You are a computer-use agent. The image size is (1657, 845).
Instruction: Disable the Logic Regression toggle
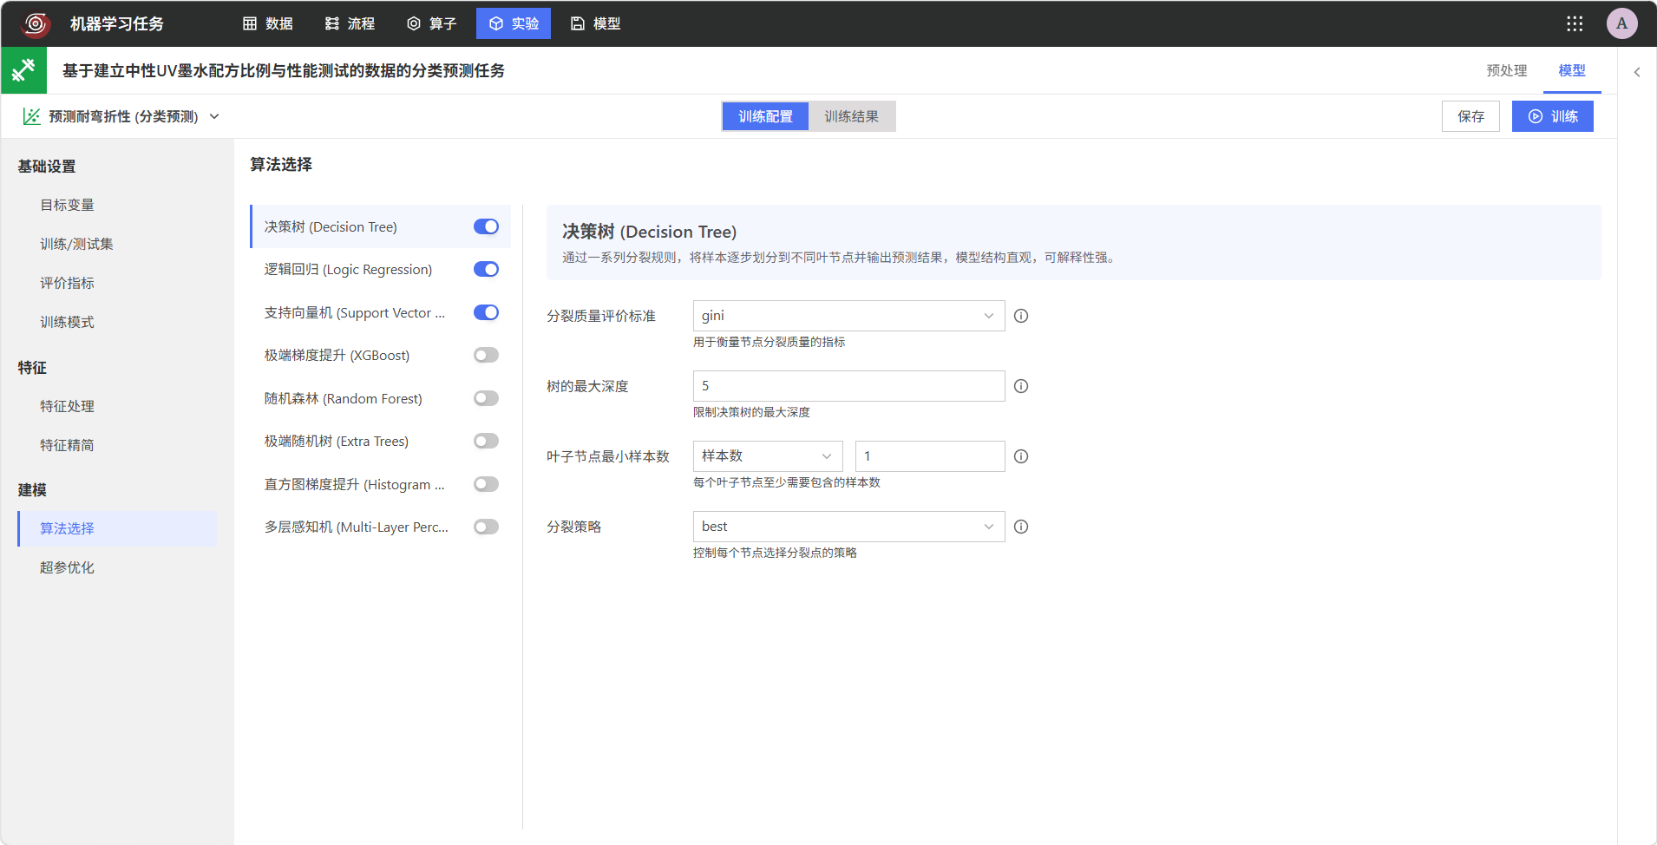pyautogui.click(x=486, y=269)
